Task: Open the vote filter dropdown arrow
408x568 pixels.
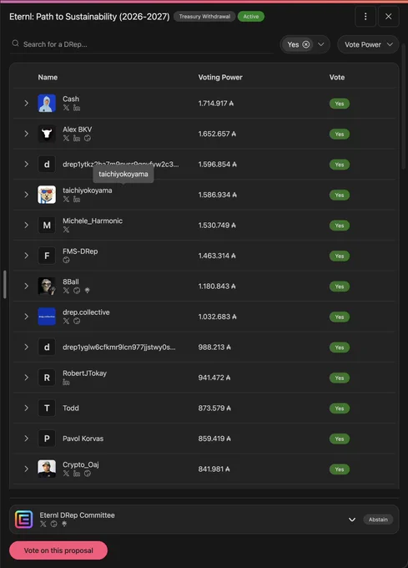Action: (x=321, y=44)
